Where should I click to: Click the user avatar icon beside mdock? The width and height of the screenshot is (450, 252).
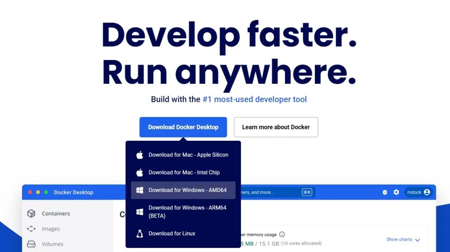click(x=427, y=192)
